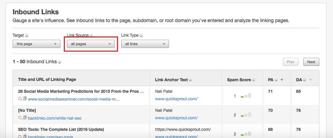This screenshot has width=333, height=138.
Task: Click spam score bars in first row
Action: [x=246, y=96]
